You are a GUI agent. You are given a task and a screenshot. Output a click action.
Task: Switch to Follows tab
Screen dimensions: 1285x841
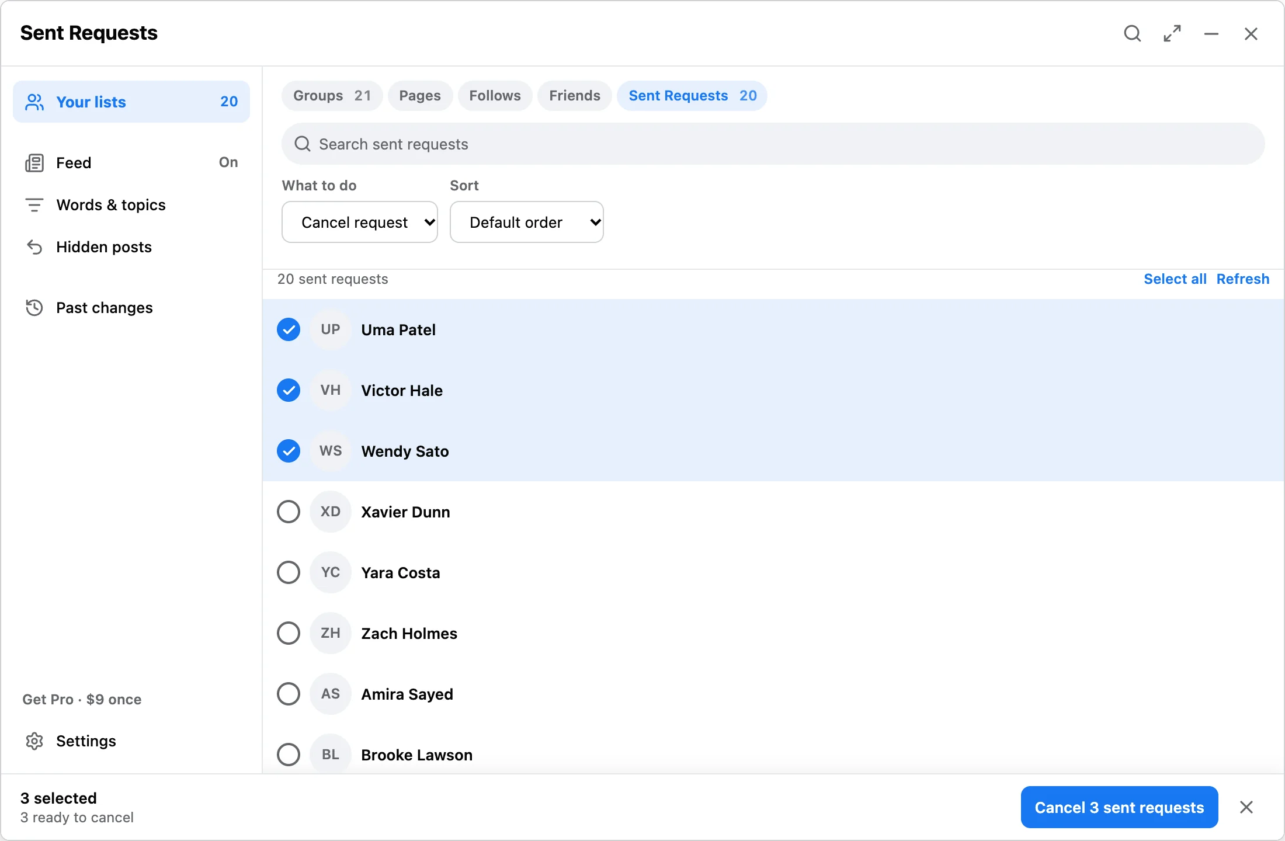click(x=495, y=96)
